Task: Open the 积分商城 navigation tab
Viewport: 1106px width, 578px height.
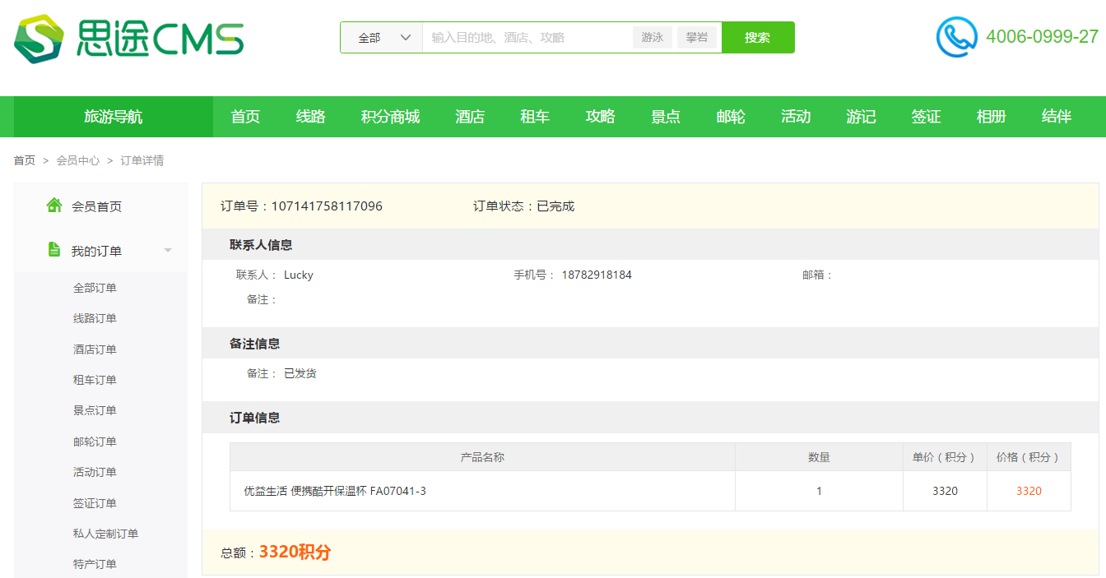Action: click(x=390, y=117)
